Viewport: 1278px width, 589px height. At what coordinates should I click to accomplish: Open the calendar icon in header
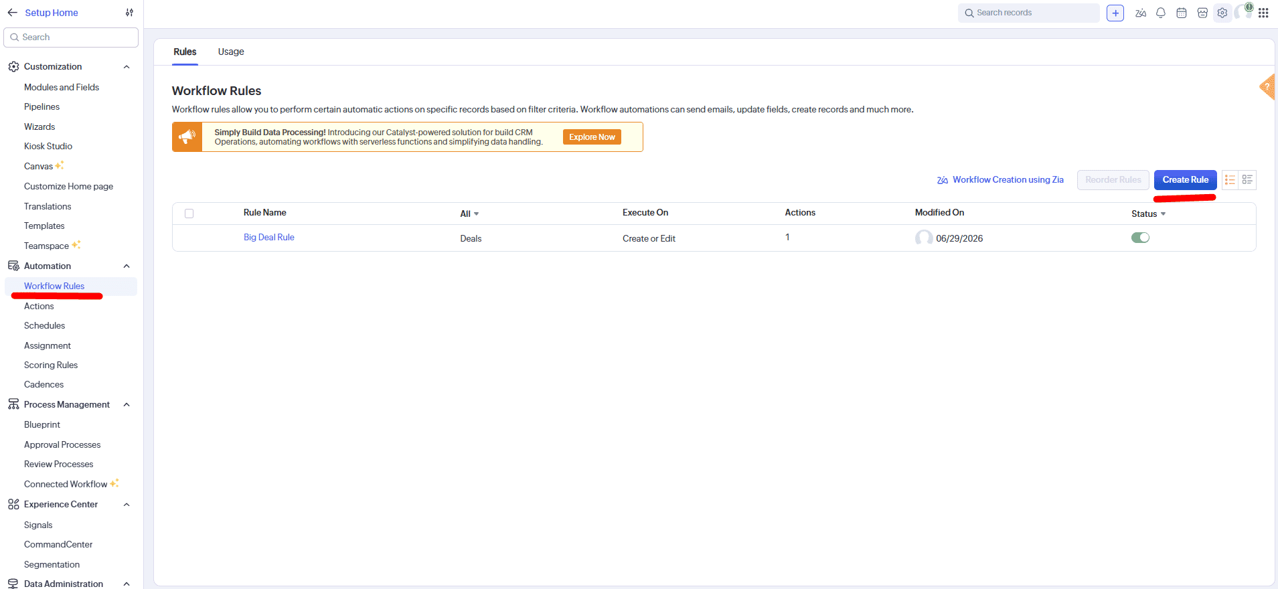[x=1182, y=13]
